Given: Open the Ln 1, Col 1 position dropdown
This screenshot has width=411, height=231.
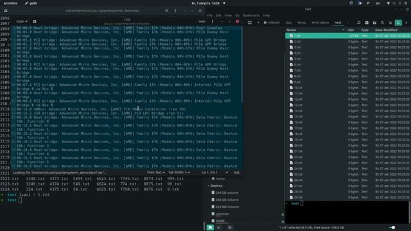Looking at the screenshot, I should (214, 173).
